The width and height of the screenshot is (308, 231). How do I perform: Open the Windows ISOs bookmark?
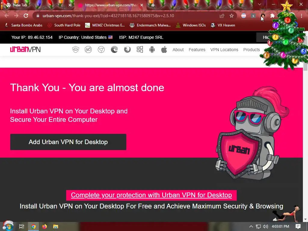pyautogui.click(x=191, y=25)
